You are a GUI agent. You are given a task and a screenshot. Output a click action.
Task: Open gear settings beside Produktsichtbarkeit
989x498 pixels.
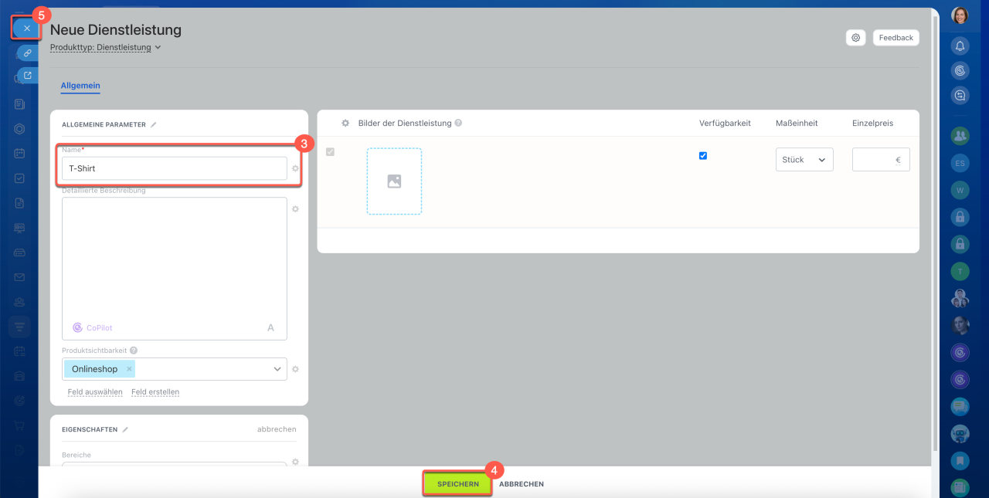[295, 369]
